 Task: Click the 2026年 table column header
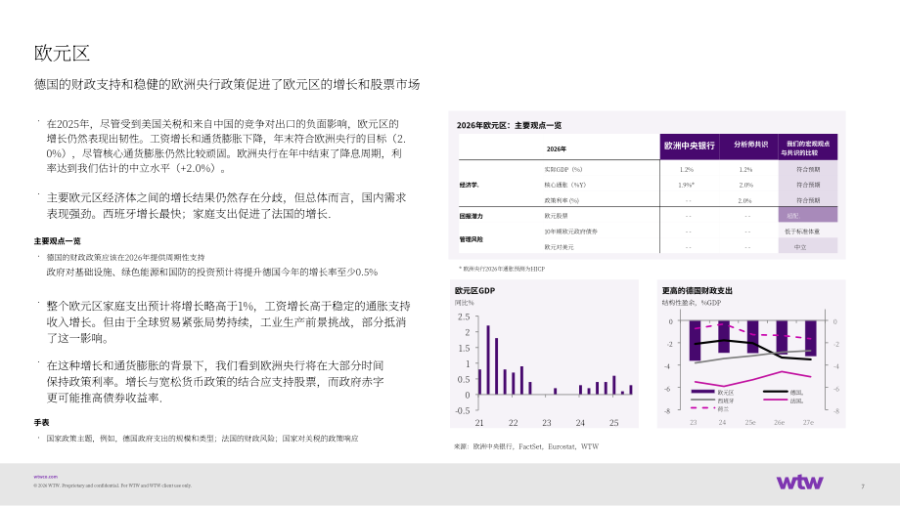pos(557,149)
